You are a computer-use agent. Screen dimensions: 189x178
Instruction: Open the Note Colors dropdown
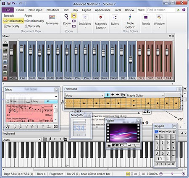pos(130,21)
